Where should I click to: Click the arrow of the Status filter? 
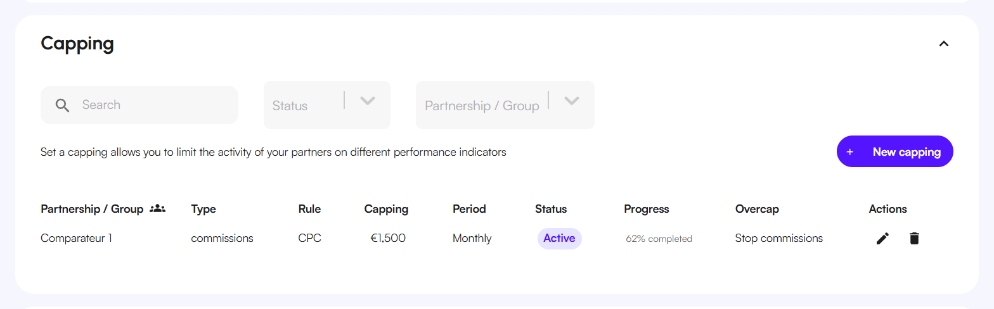(x=368, y=101)
